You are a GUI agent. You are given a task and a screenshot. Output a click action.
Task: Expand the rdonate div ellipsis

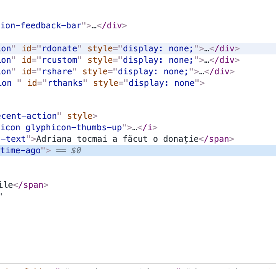click(207, 49)
